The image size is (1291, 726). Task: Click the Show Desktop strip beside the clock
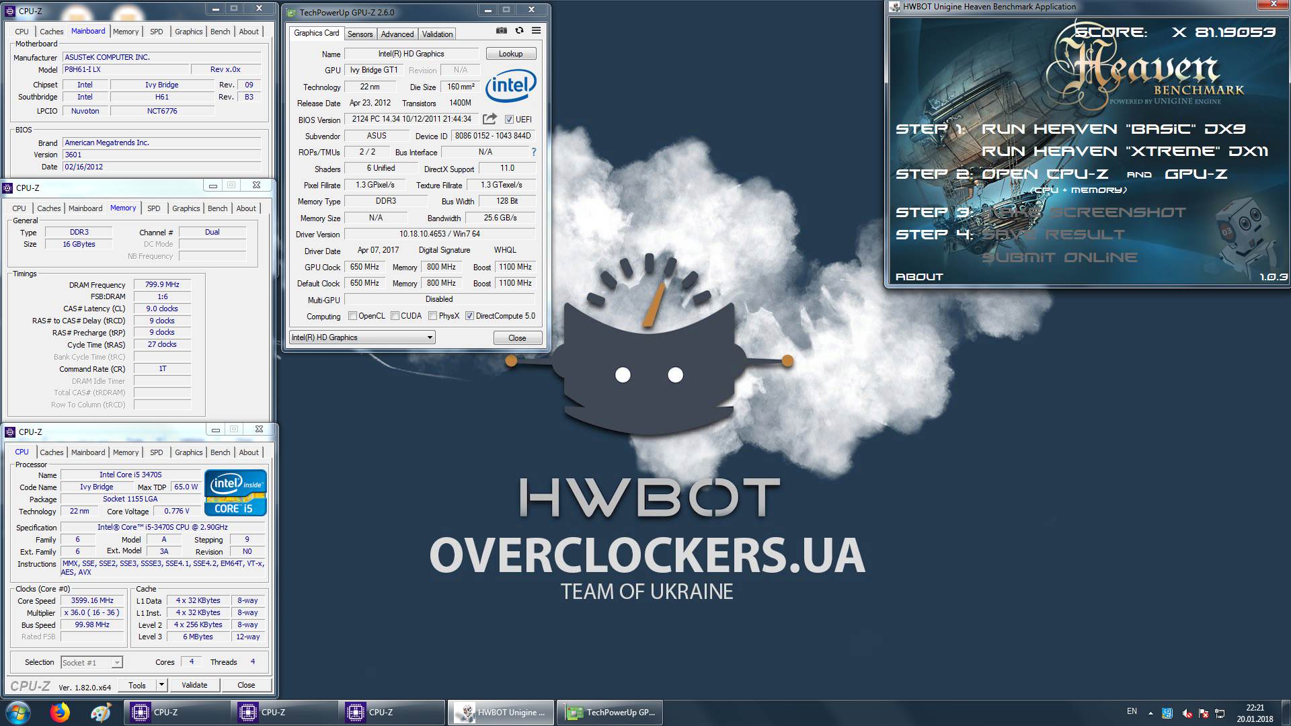(1286, 713)
